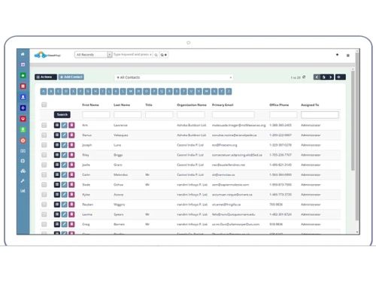Filter contacts by letter D
The image size is (376, 282).
point(65,92)
